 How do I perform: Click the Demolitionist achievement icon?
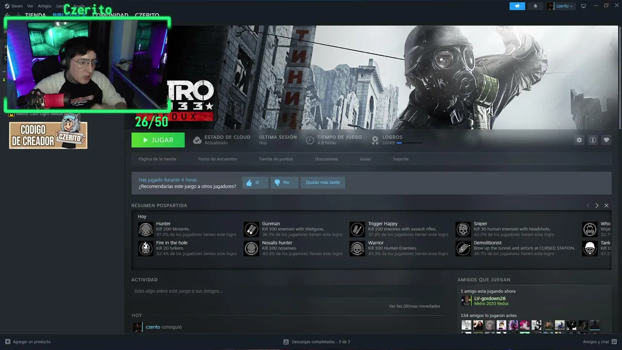coord(463,248)
